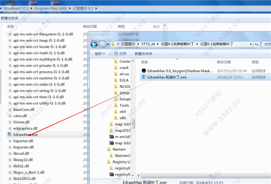The width and height of the screenshot is (271, 184).
Task: Click the 打开 toolbar button
Action: [x=120, y=53]
